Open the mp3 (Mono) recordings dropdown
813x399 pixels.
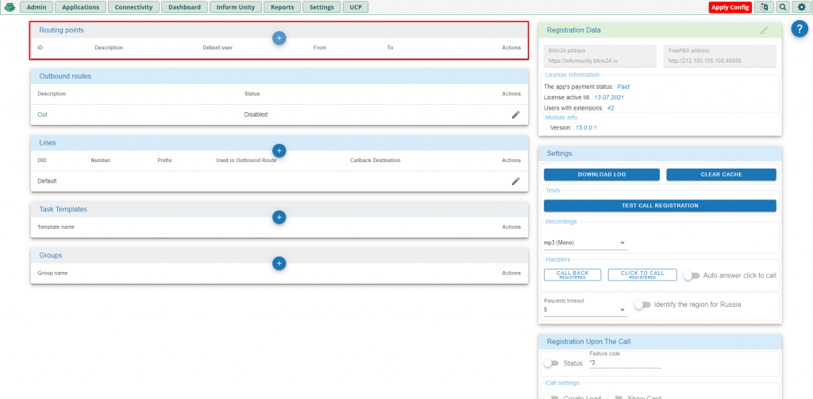pos(585,243)
